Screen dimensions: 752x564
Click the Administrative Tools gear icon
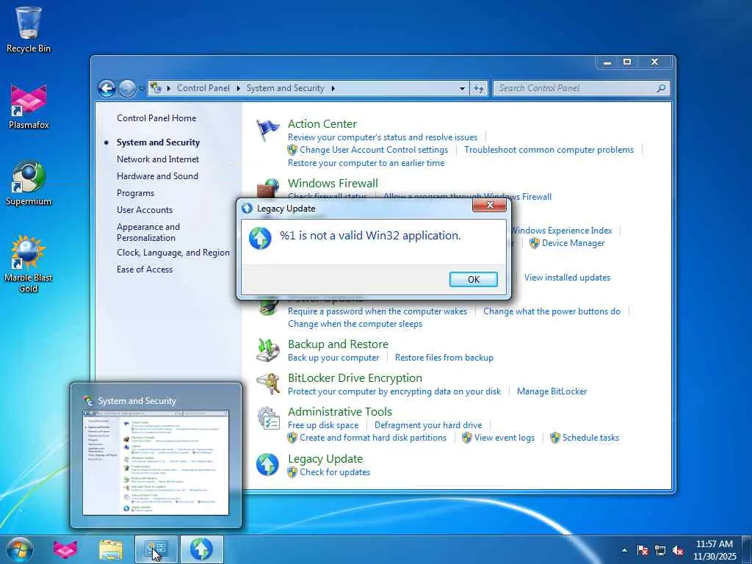267,418
